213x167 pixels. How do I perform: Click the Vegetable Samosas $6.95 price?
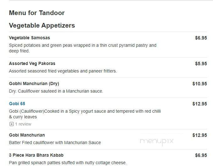tap(201, 38)
